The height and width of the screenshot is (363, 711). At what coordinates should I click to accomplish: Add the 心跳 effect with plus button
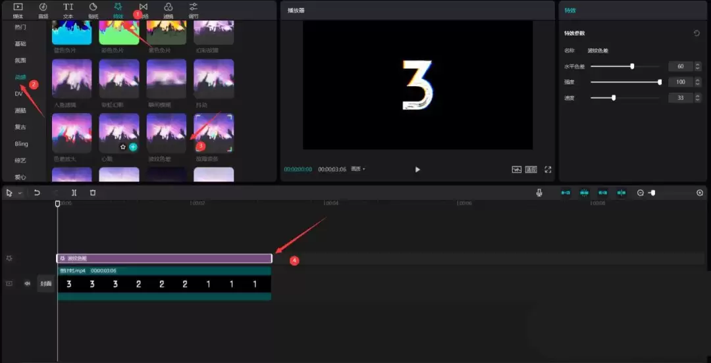point(133,147)
